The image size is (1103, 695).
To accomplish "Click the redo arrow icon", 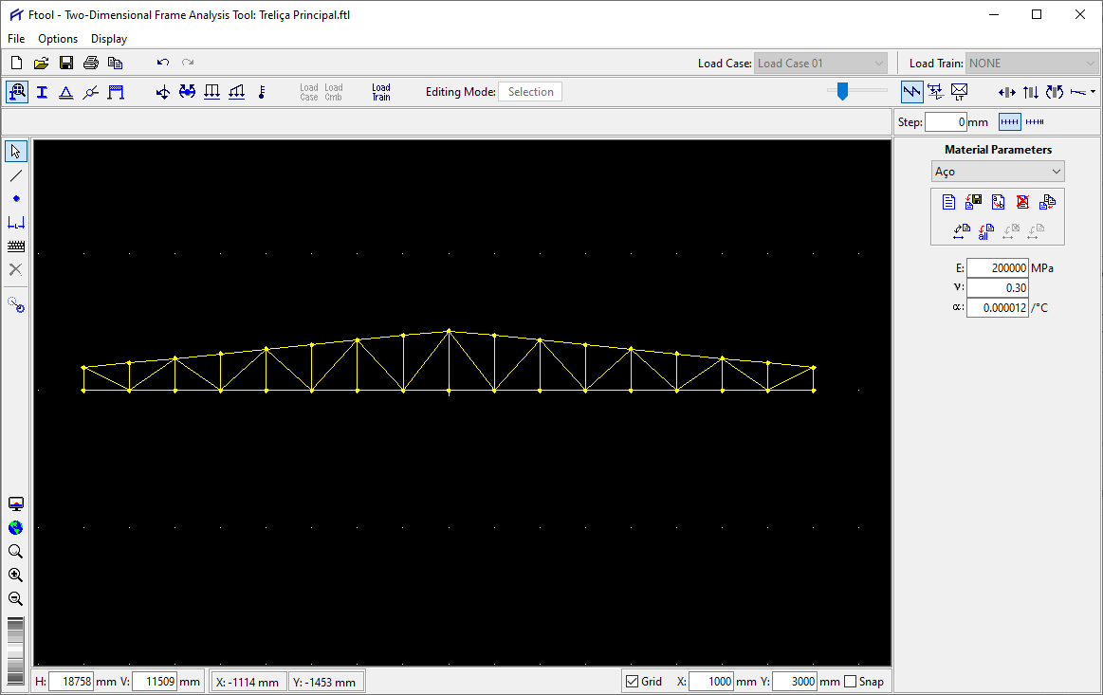I will [188, 63].
